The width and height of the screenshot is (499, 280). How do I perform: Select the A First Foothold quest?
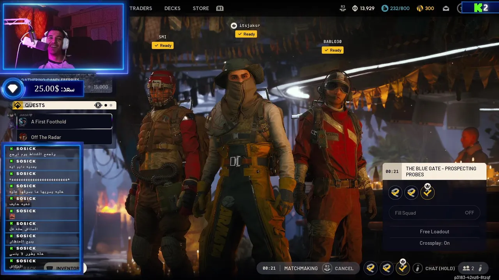[x=65, y=121]
